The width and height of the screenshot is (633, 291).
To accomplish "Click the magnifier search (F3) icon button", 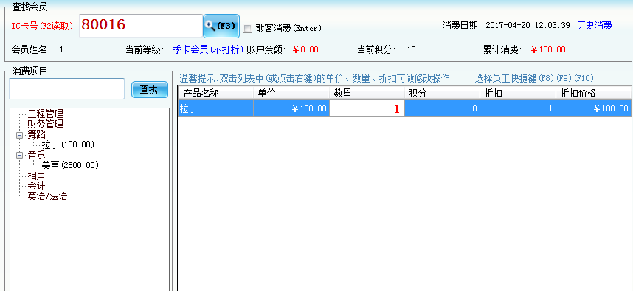I will 221,26.
